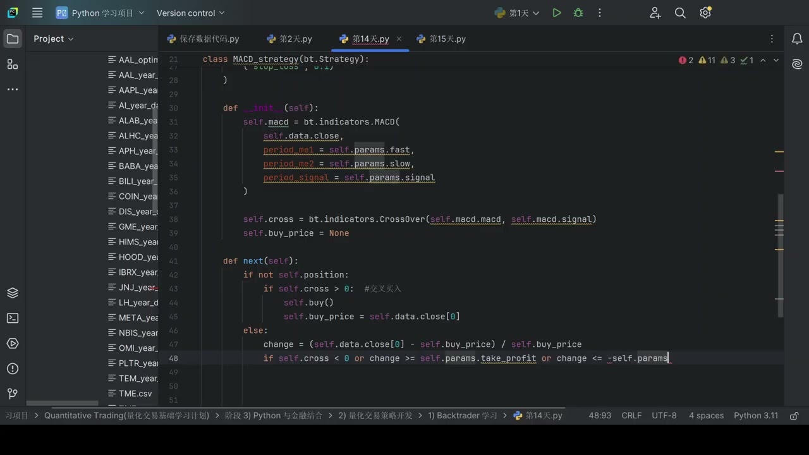Close the 第14天.py tab

point(399,39)
